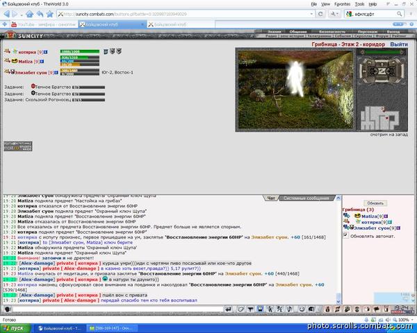The height and width of the screenshot is (333, 417).
Task: Open the smileys icon left of chat input
Action: pos(7,309)
